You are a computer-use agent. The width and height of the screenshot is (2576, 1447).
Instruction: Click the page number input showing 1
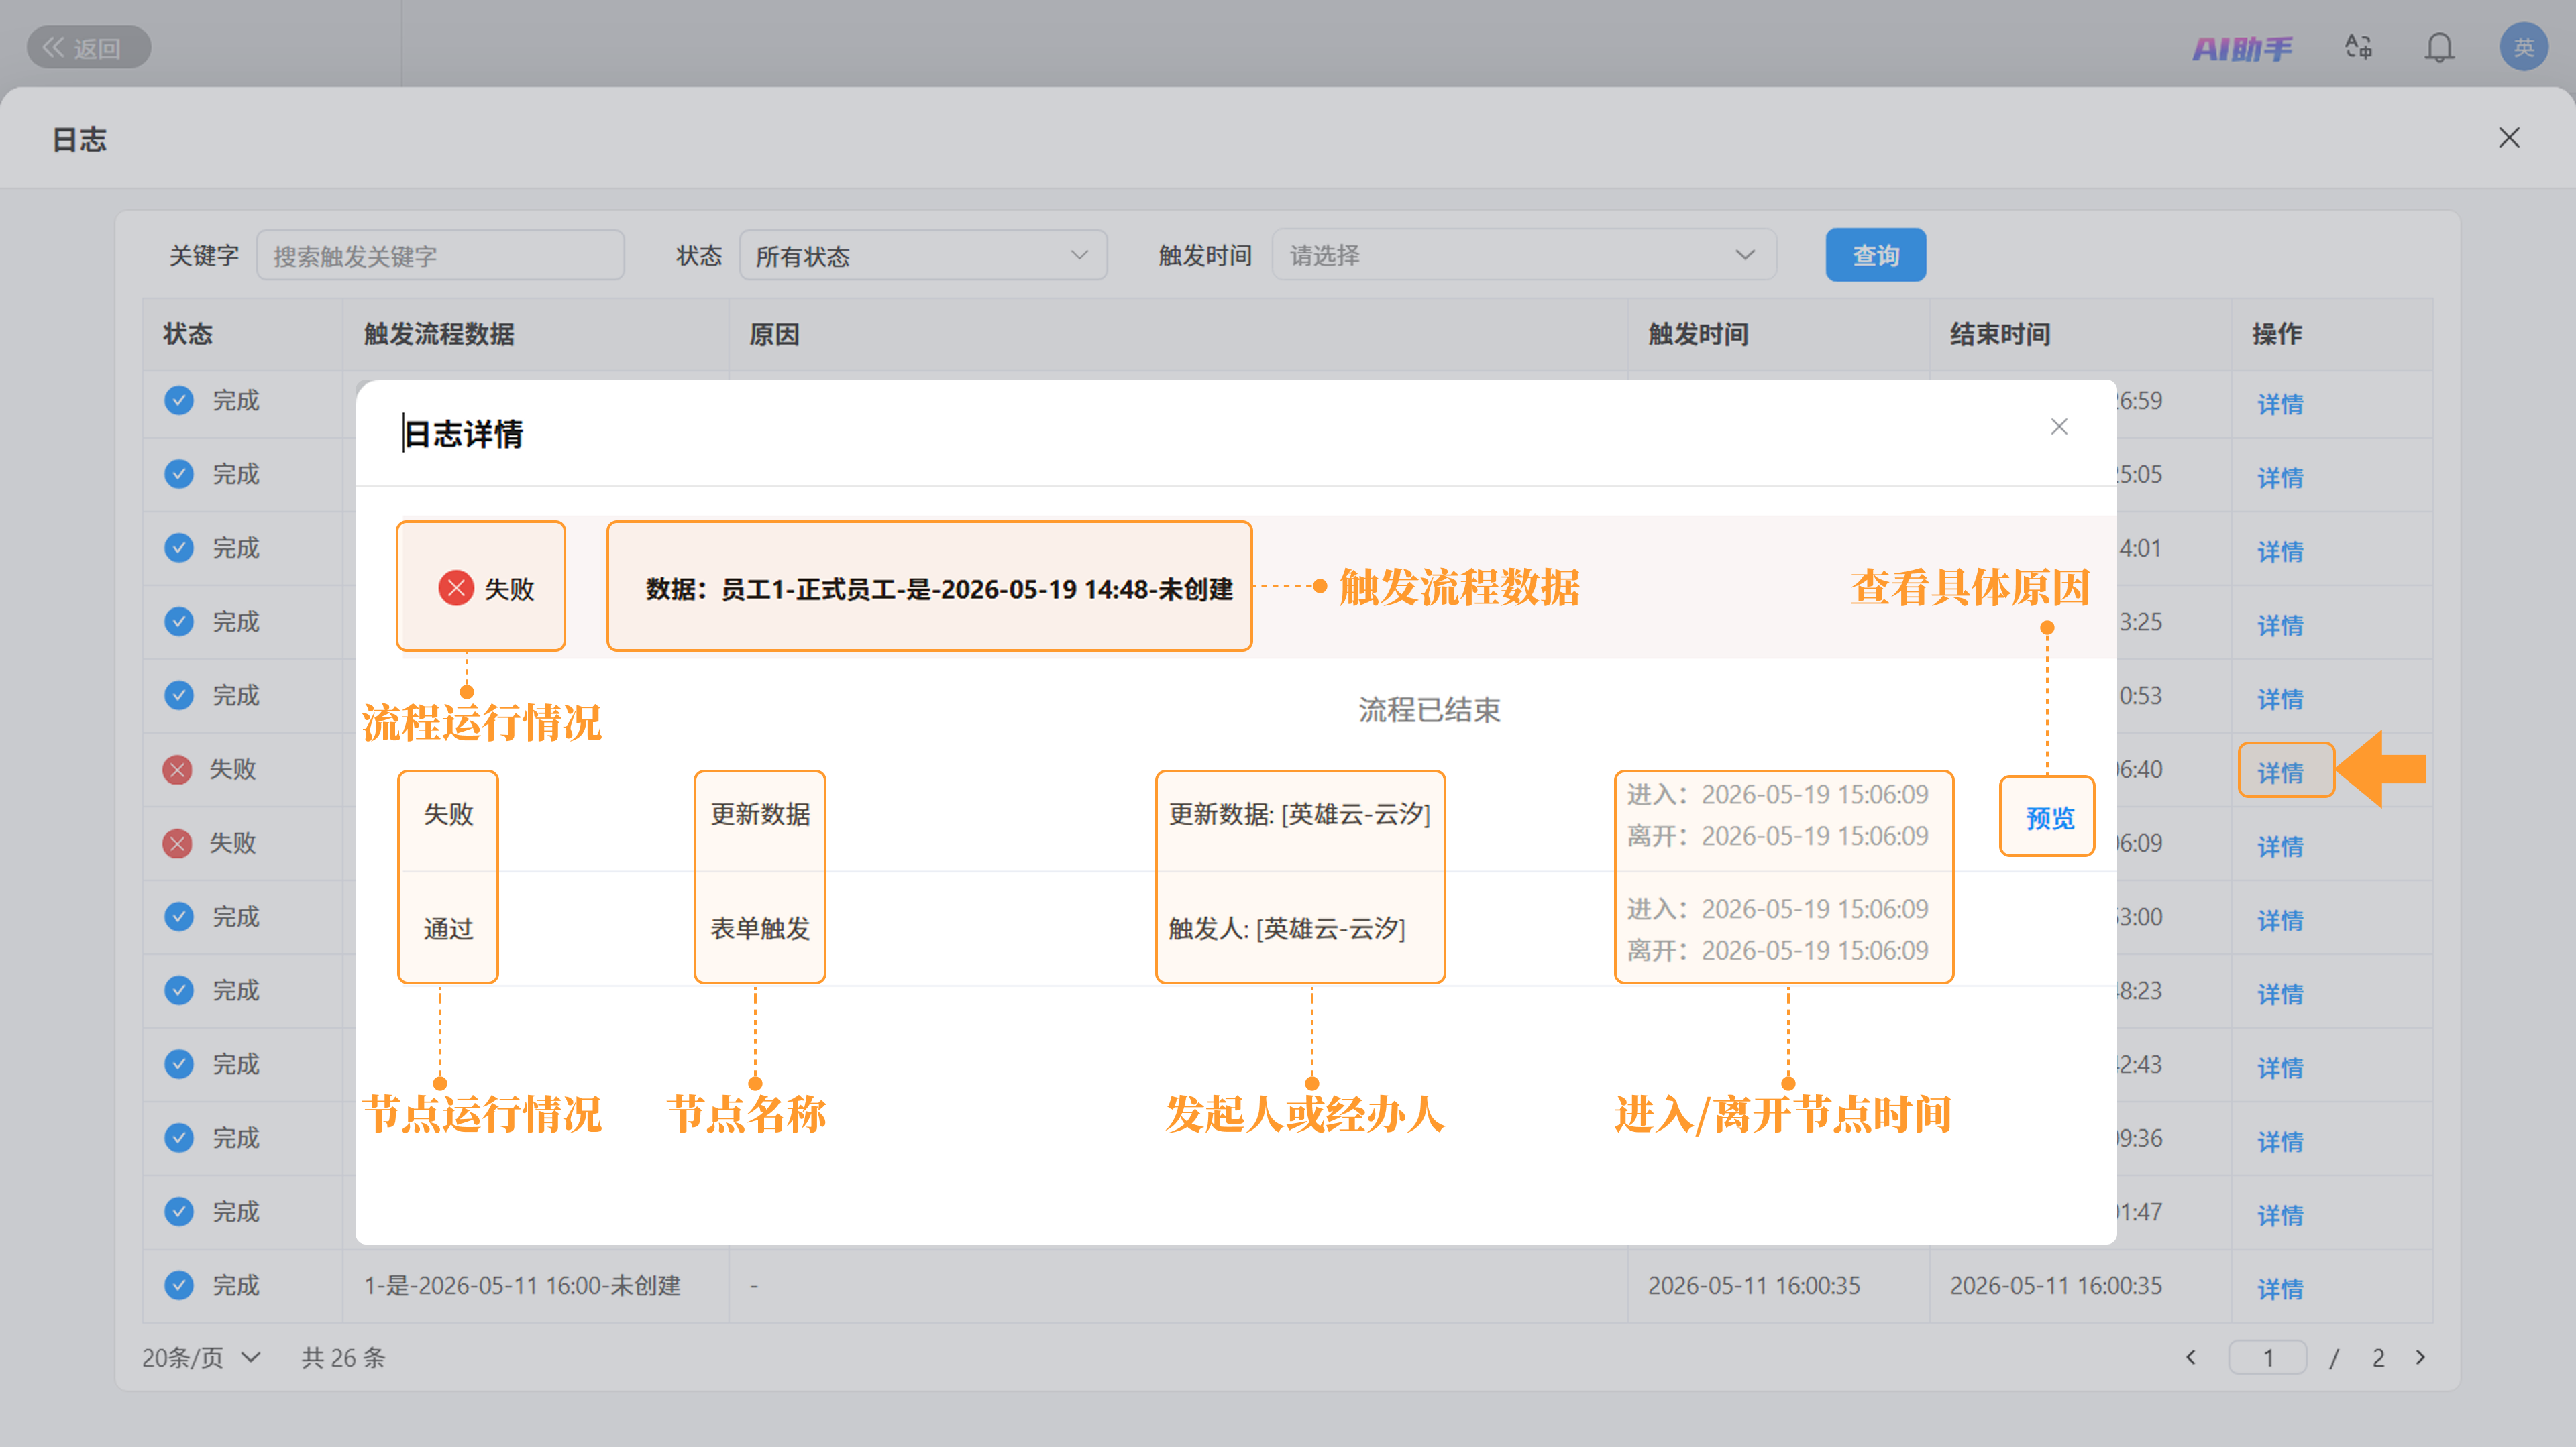2267,1357
